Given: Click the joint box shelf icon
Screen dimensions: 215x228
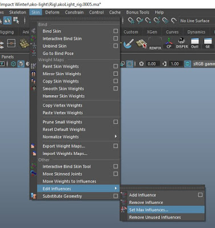Looking at the screenshot, I should click(11, 43).
